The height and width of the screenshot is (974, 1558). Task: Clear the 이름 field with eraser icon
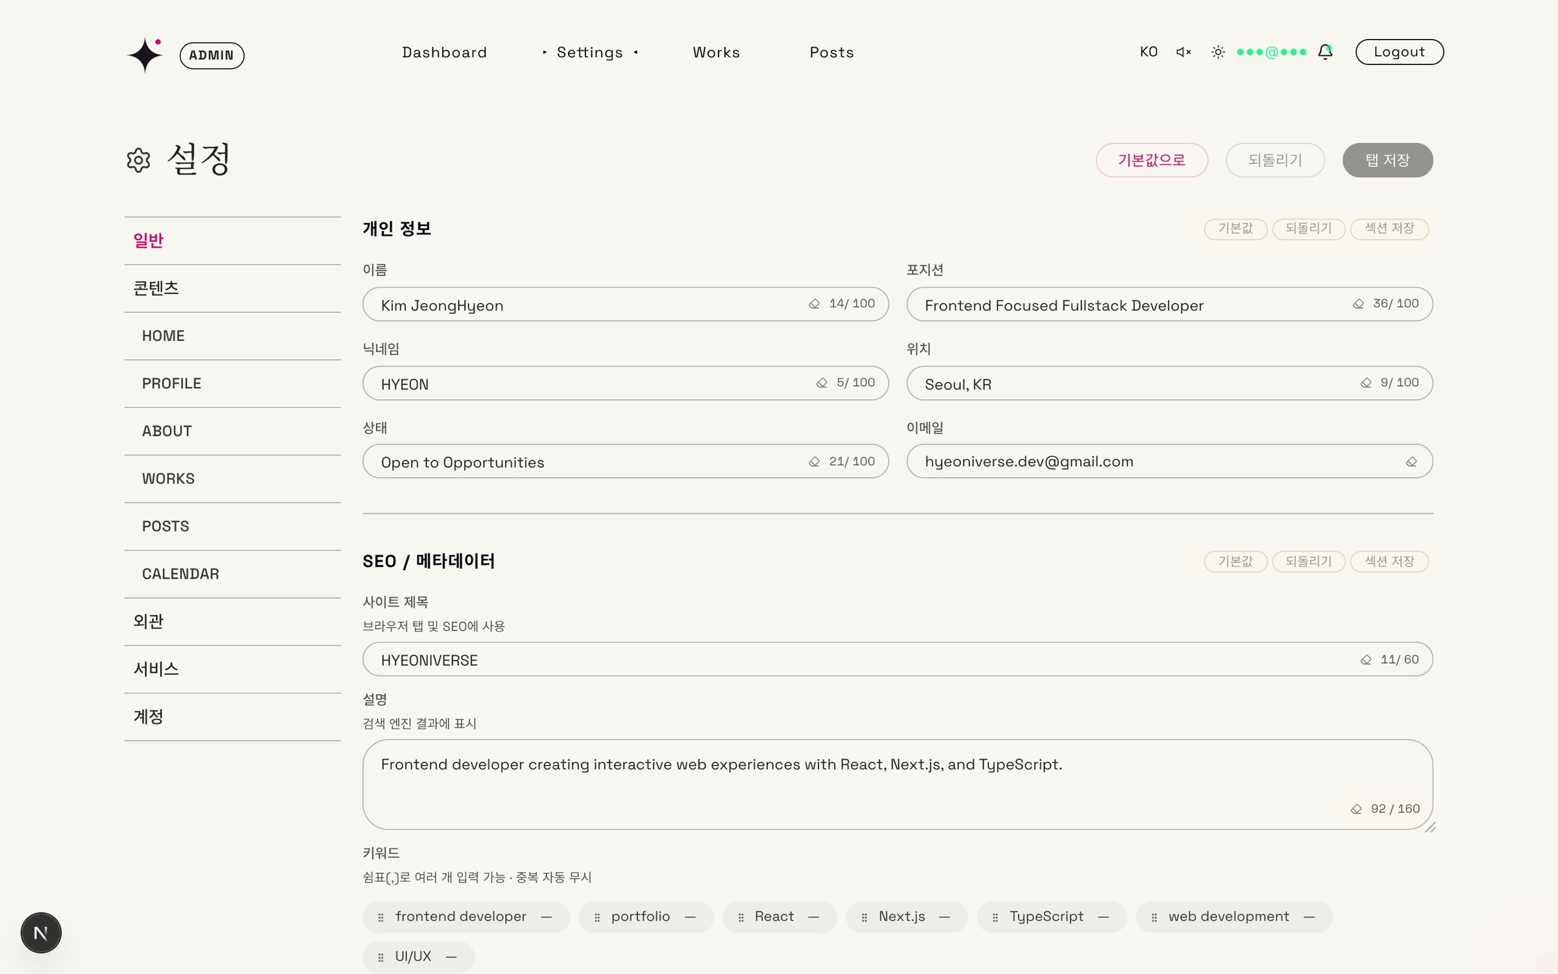pyautogui.click(x=814, y=304)
